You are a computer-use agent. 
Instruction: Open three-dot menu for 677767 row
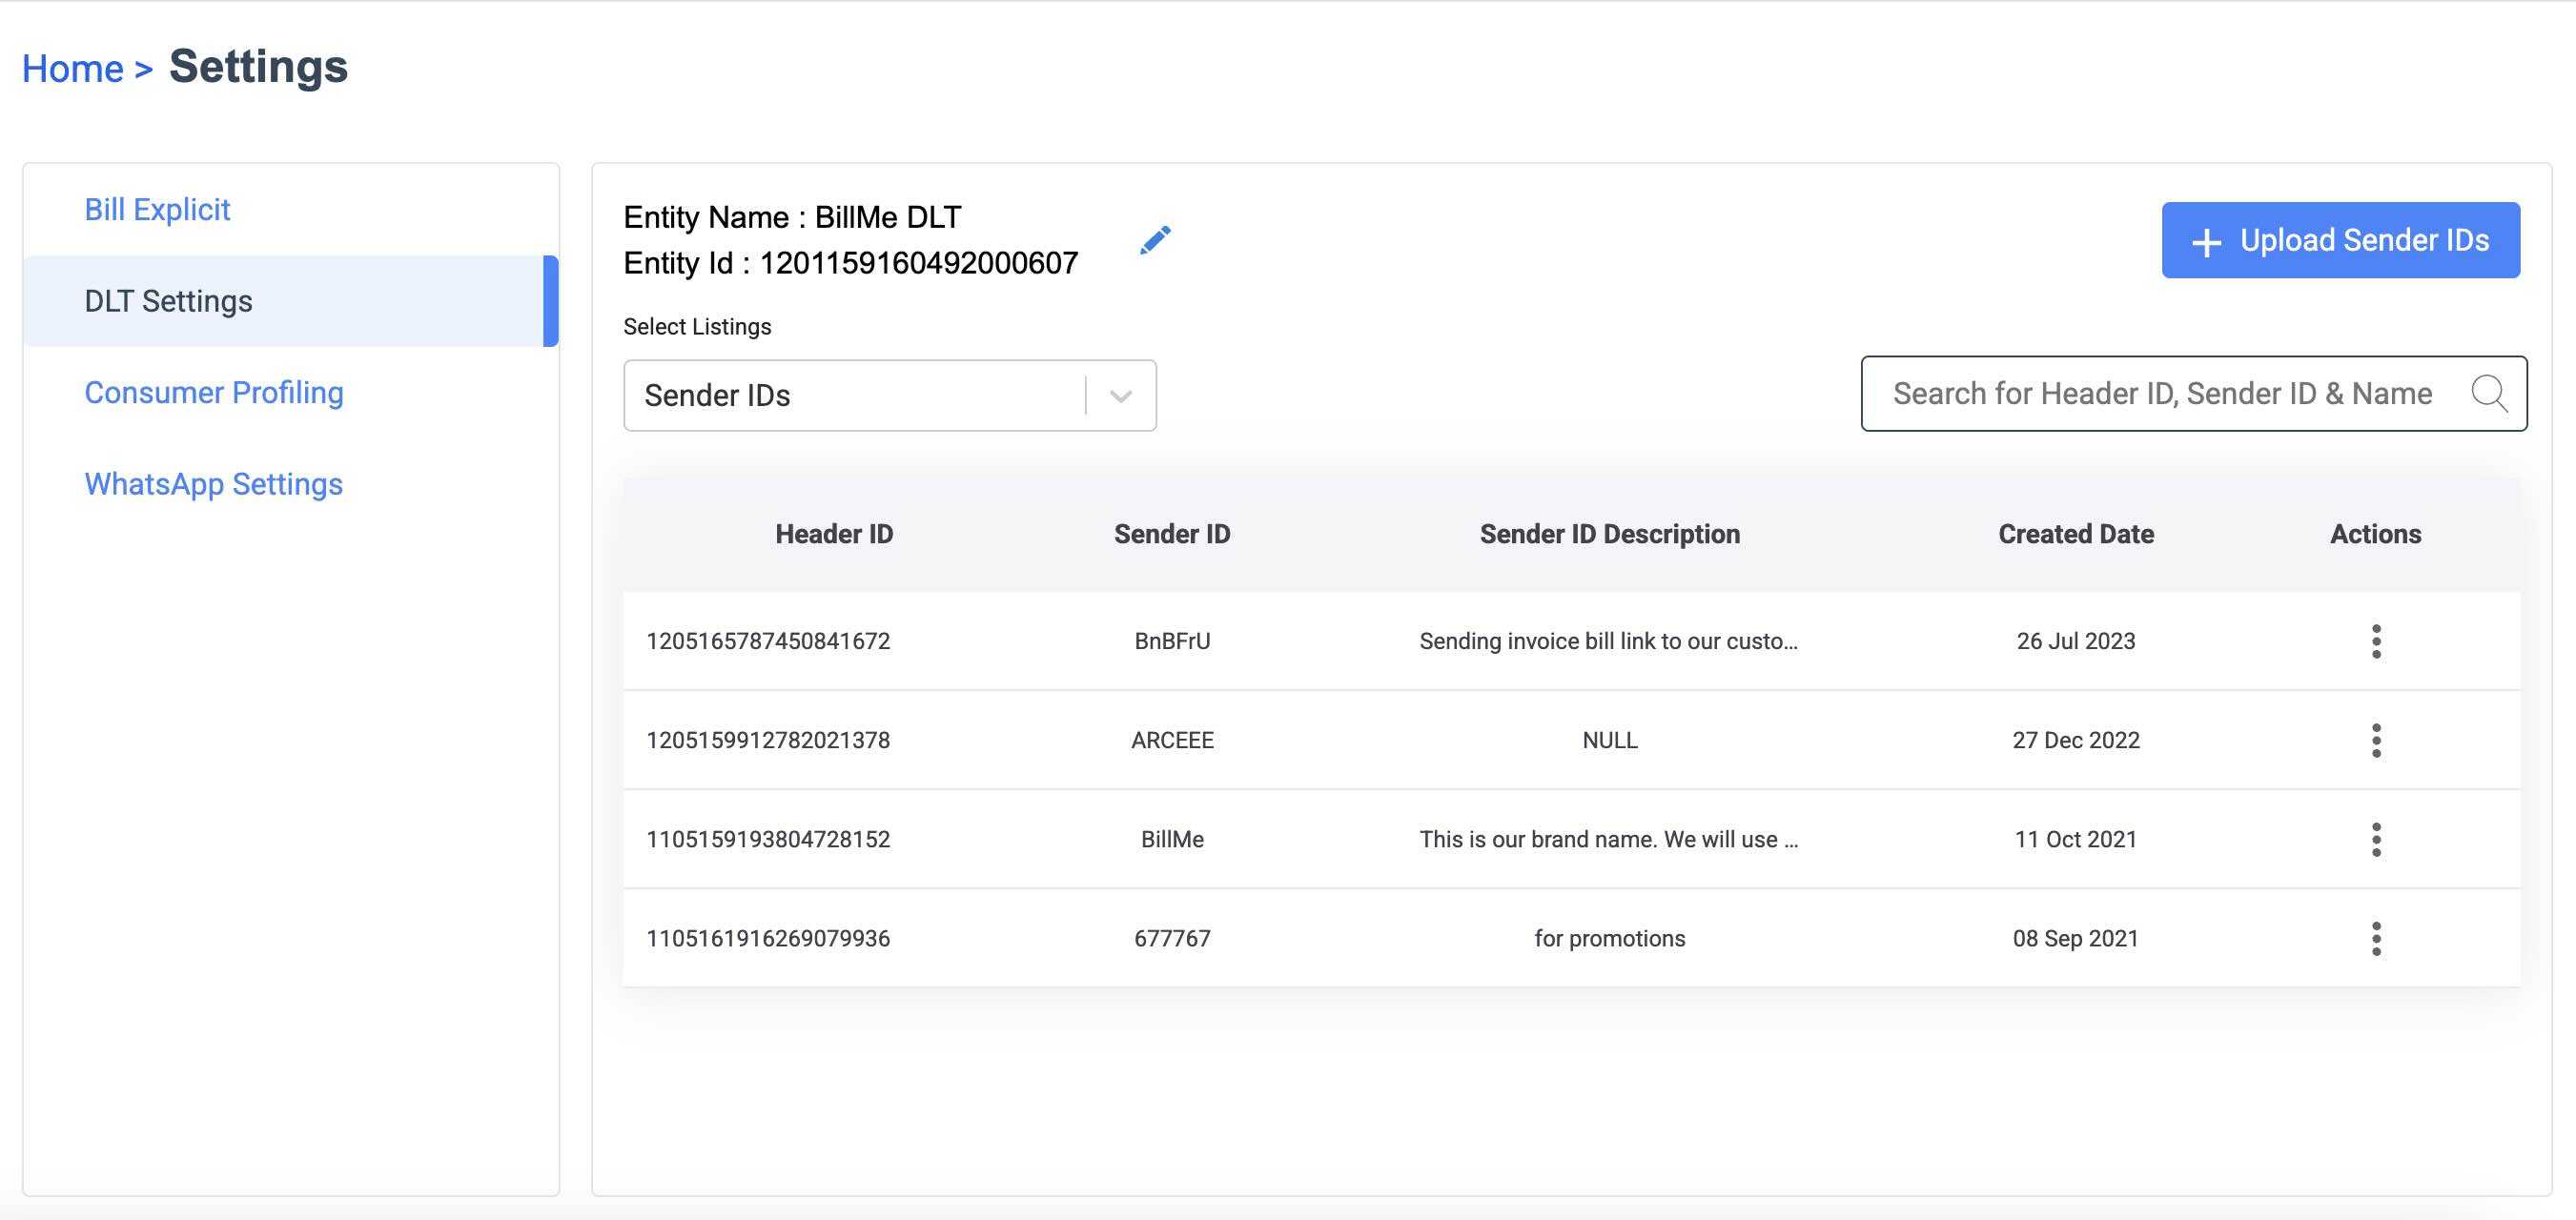point(2376,938)
